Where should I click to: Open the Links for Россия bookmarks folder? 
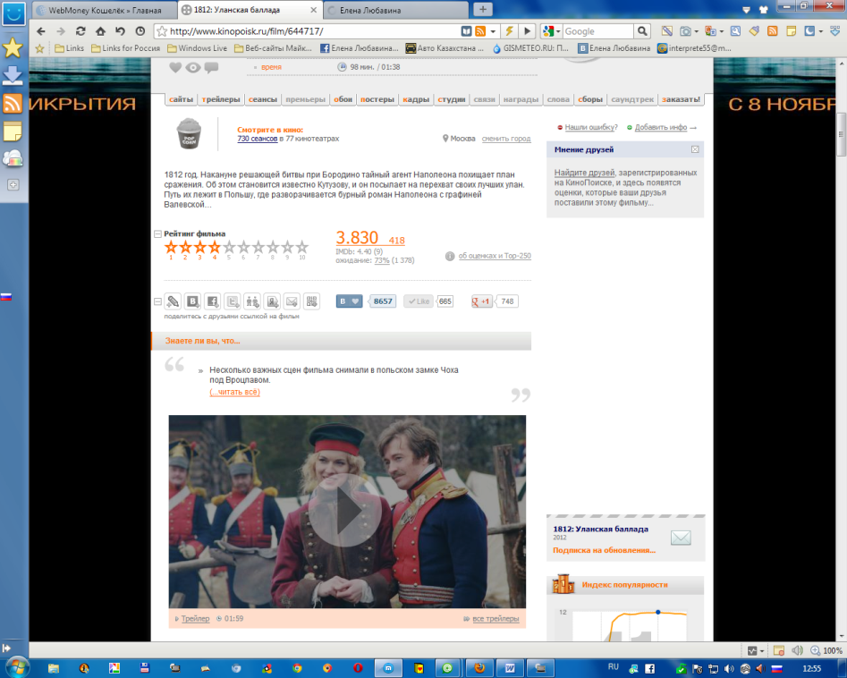pos(126,48)
